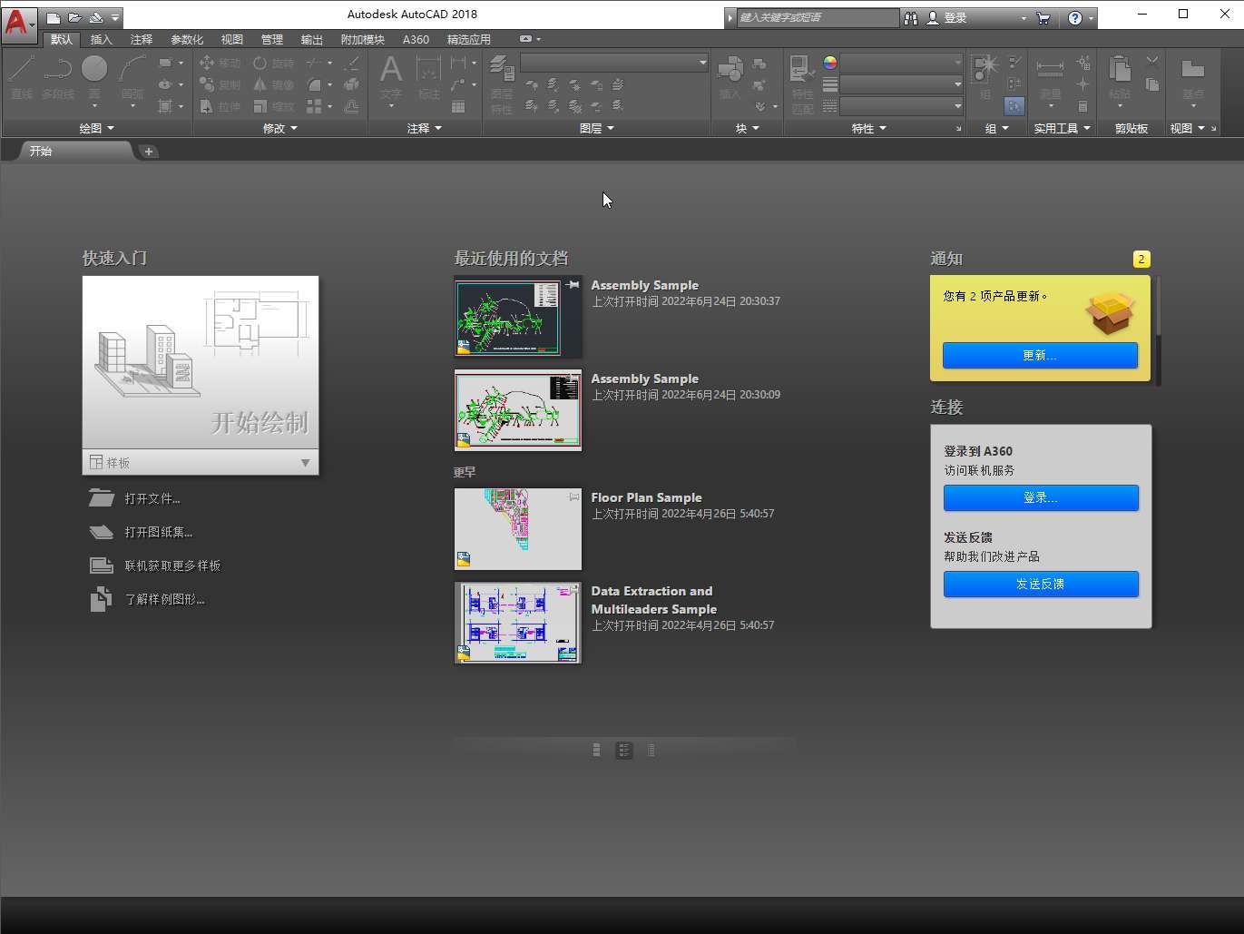Click the yellow notification count badge

pyautogui.click(x=1141, y=259)
